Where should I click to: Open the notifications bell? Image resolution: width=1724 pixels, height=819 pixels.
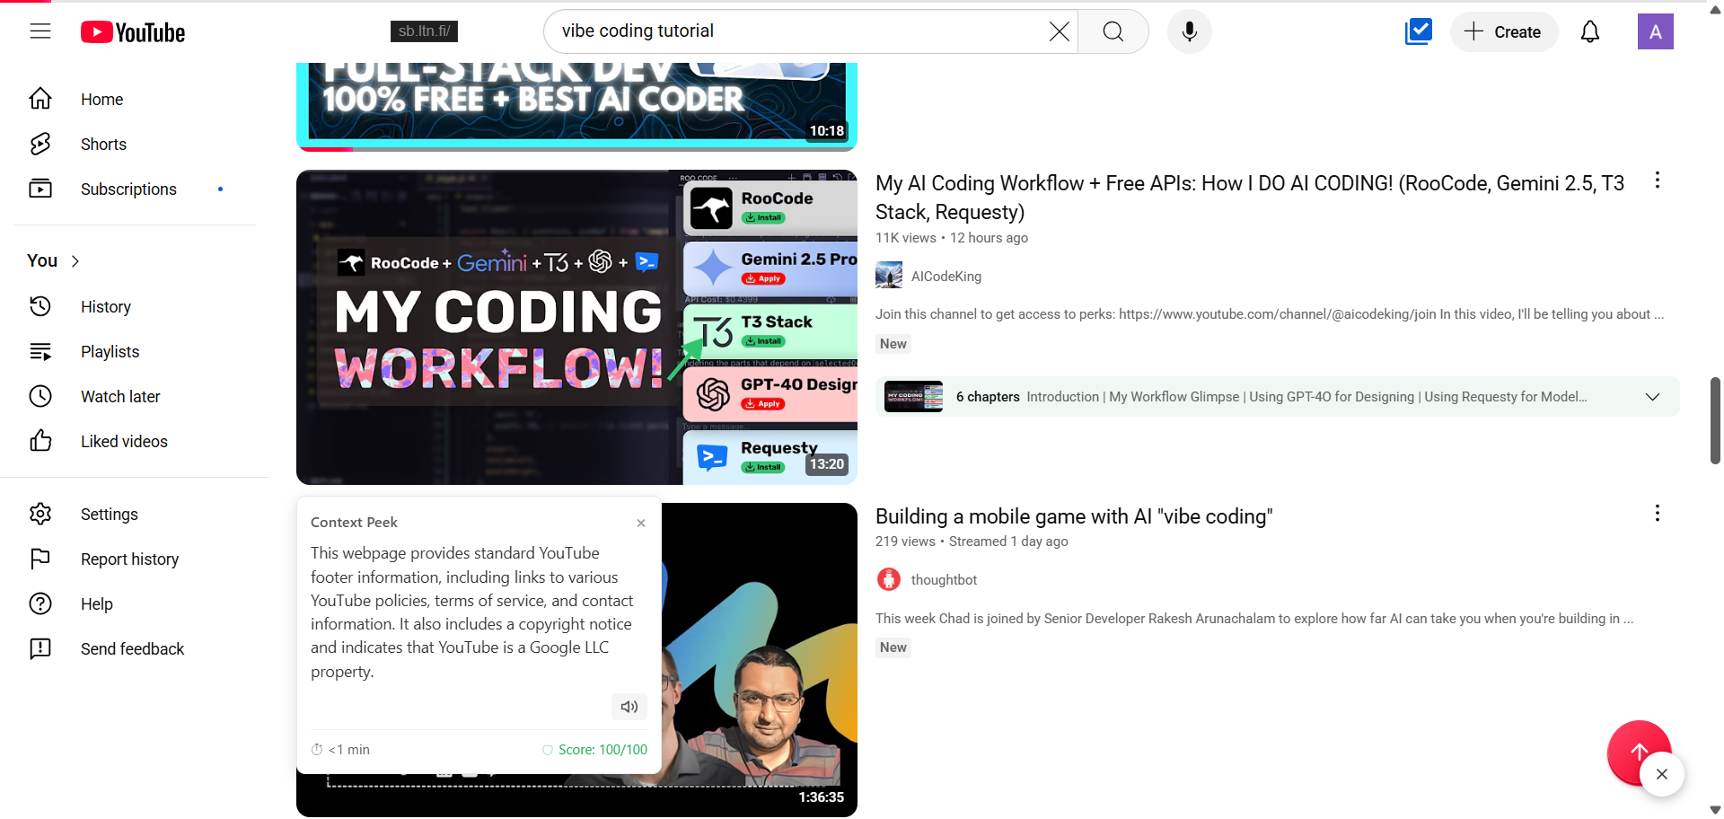click(1590, 31)
